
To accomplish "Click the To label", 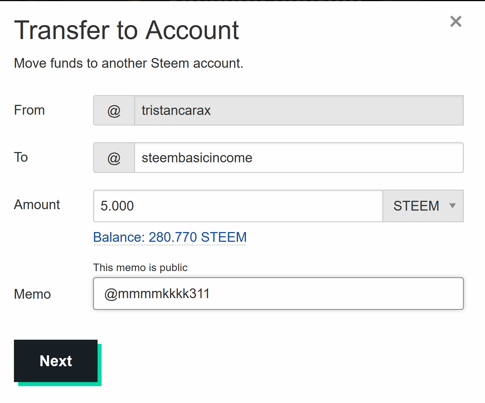I will pos(21,157).
